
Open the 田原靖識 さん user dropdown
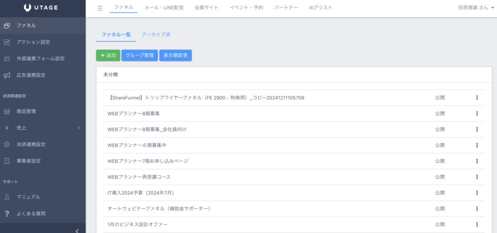click(x=476, y=8)
